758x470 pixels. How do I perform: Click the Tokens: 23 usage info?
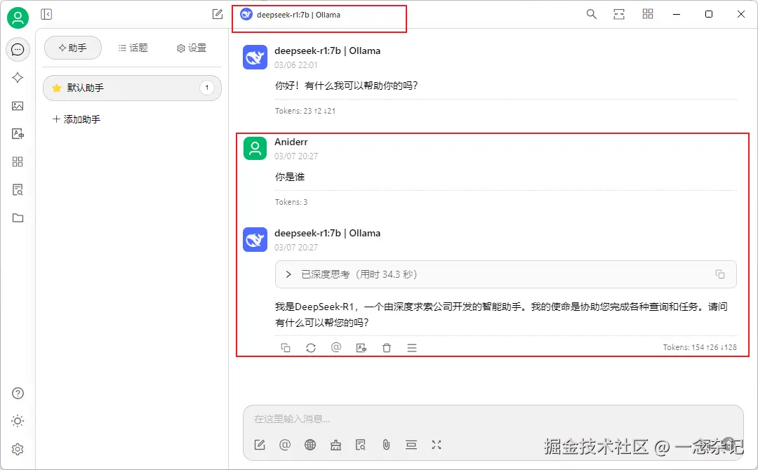[x=305, y=111]
